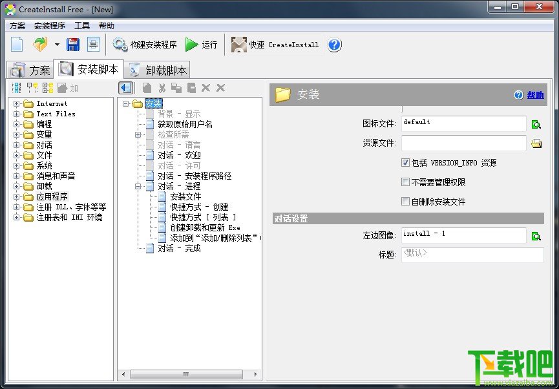559x389 pixels.
Task: Expand the 编程 folder
Action: click(16, 125)
